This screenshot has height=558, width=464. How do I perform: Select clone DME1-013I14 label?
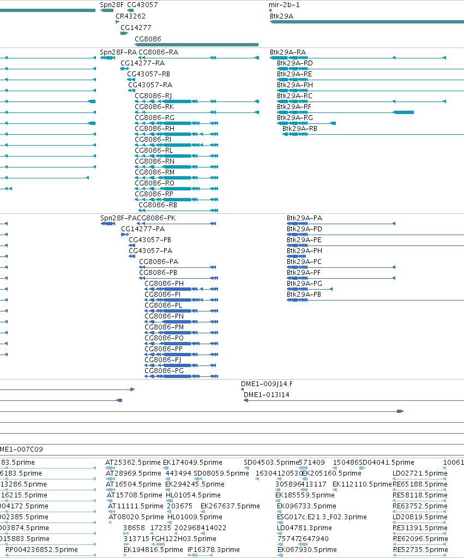tap(267, 395)
